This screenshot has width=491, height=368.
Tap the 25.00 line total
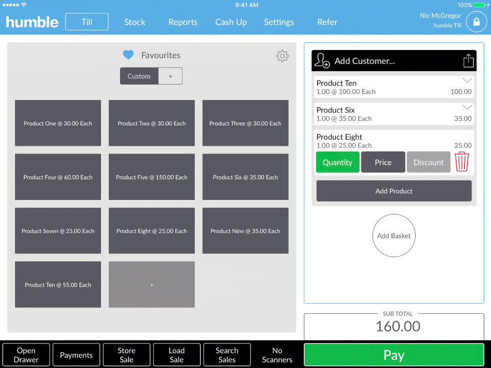[x=463, y=145]
